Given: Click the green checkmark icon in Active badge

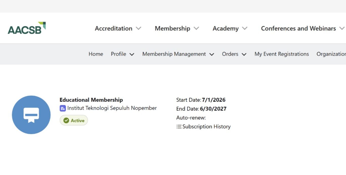Looking at the screenshot, I should tap(66, 121).
